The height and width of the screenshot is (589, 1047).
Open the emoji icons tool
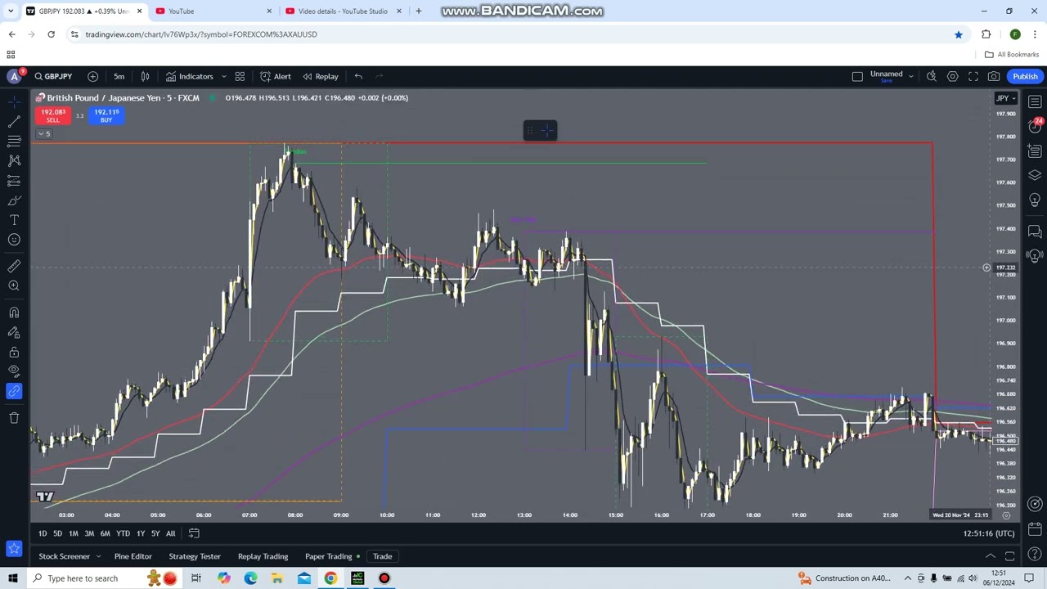point(14,240)
